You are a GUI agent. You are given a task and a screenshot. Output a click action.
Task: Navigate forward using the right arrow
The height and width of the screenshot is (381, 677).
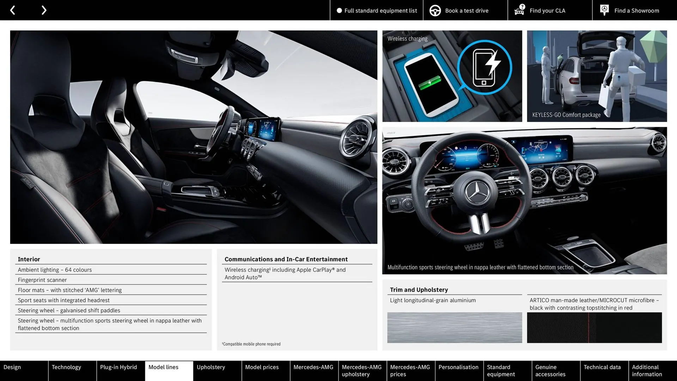tap(44, 10)
